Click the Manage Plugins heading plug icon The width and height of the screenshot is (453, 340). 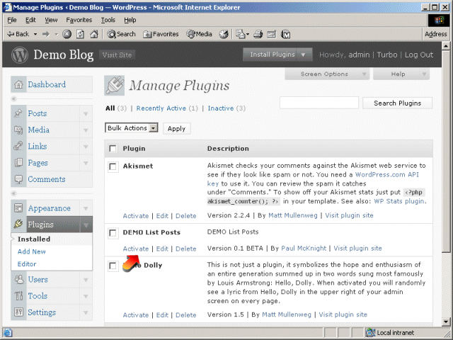coord(115,85)
